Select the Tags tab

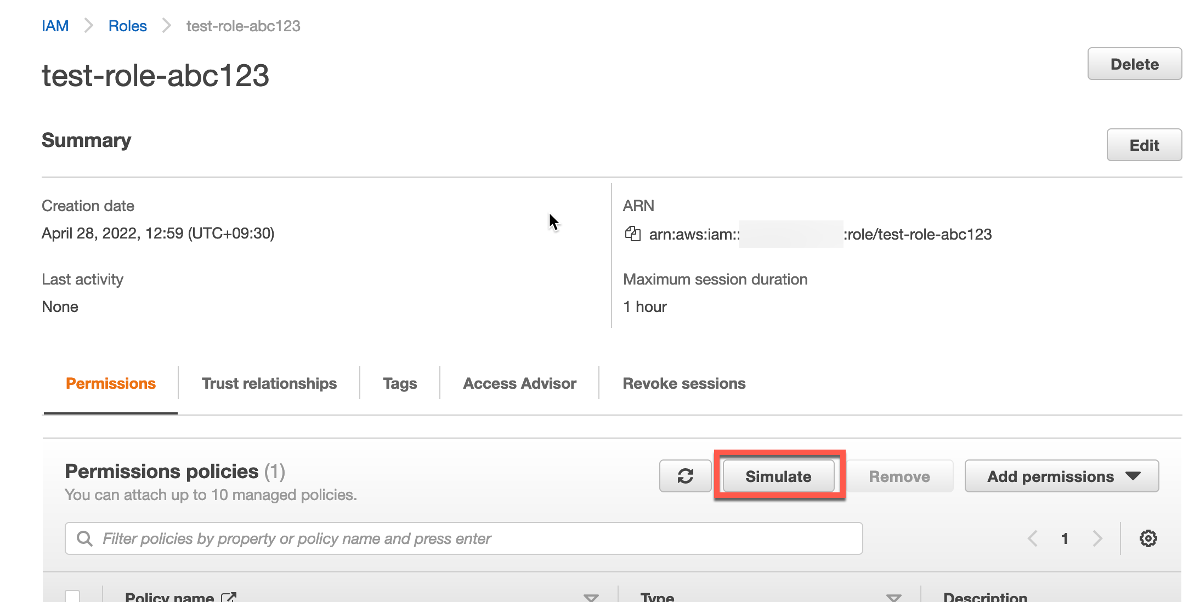[x=400, y=383]
